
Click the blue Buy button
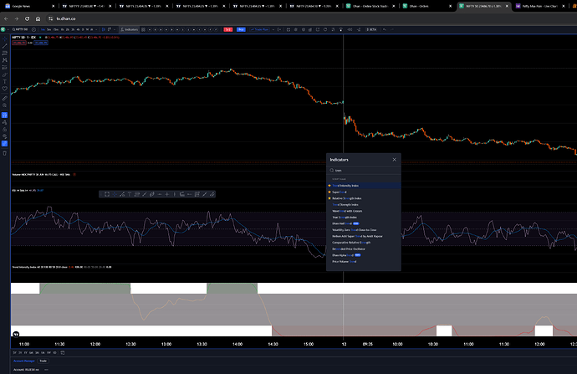(241, 29)
